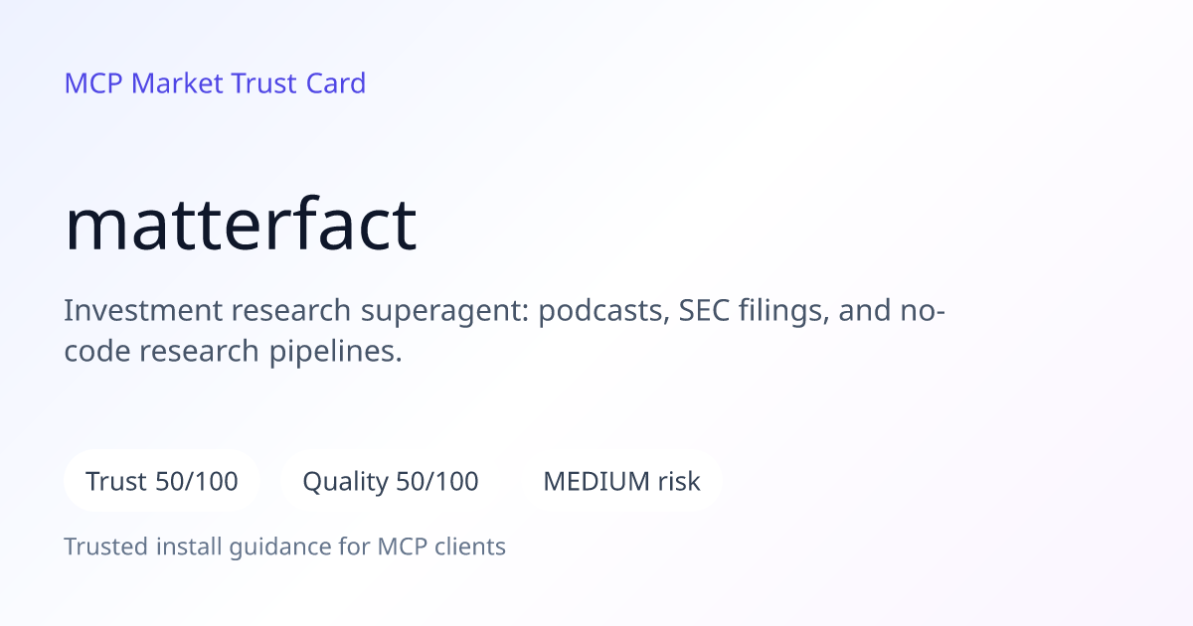Click the words 'SEC filings' in description
Image resolution: width=1193 pixels, height=626 pixels.
pyautogui.click(x=753, y=311)
